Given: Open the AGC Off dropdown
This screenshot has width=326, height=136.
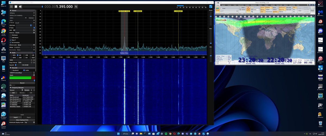Looking at the screenshot, I should click(x=24, y=30).
